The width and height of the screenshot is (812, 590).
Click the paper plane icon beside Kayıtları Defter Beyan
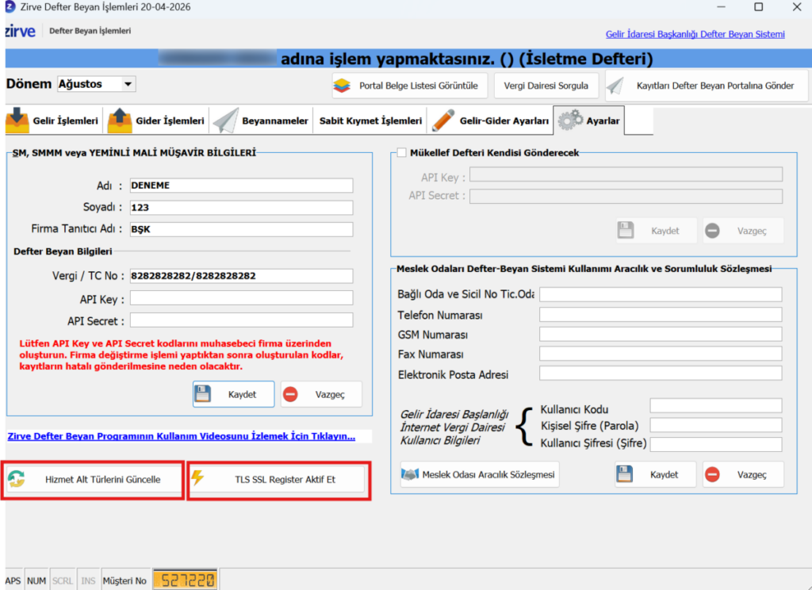coord(615,86)
